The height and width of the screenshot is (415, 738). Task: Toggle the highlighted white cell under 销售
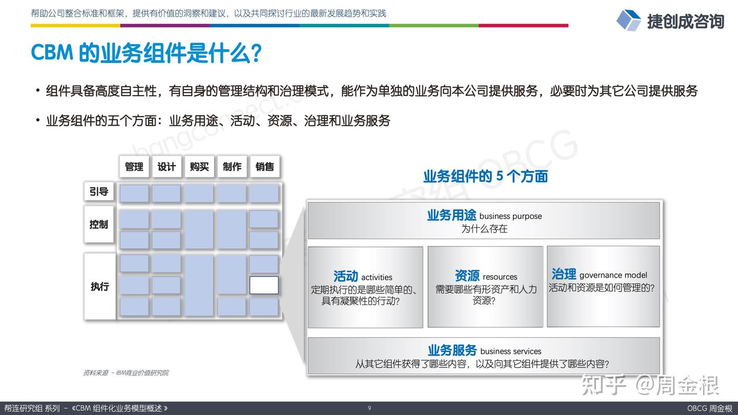[263, 285]
